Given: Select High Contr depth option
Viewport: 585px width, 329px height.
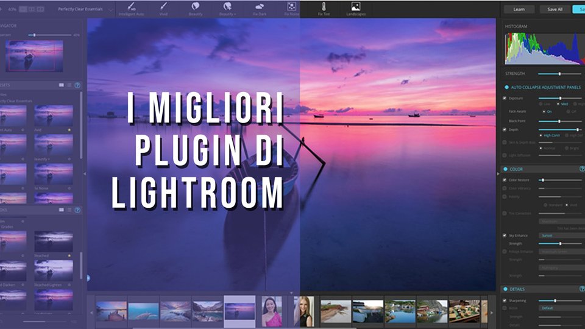Looking at the screenshot, I should (x=541, y=135).
